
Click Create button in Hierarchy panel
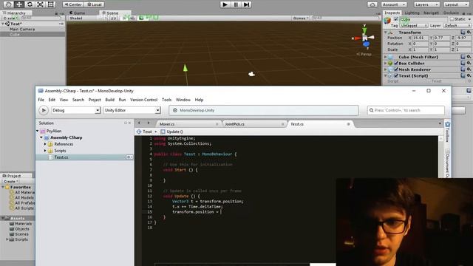point(10,18)
